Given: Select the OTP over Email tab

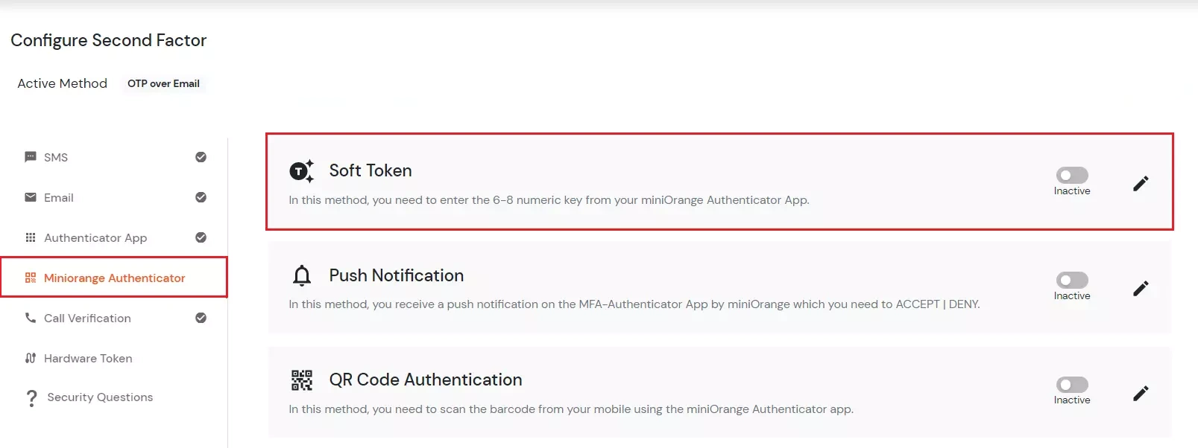Looking at the screenshot, I should [x=163, y=83].
